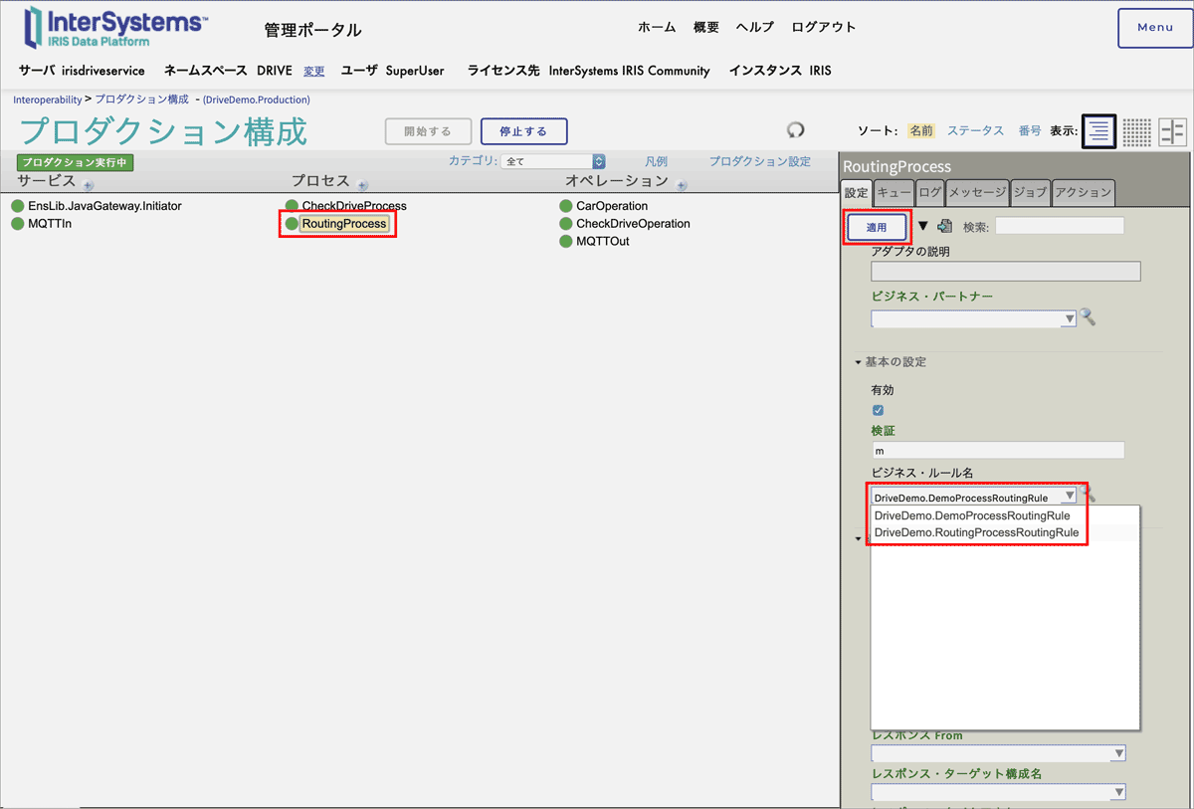Sort items by 名前
Image resolution: width=1194 pixels, height=809 pixels.
921,130
